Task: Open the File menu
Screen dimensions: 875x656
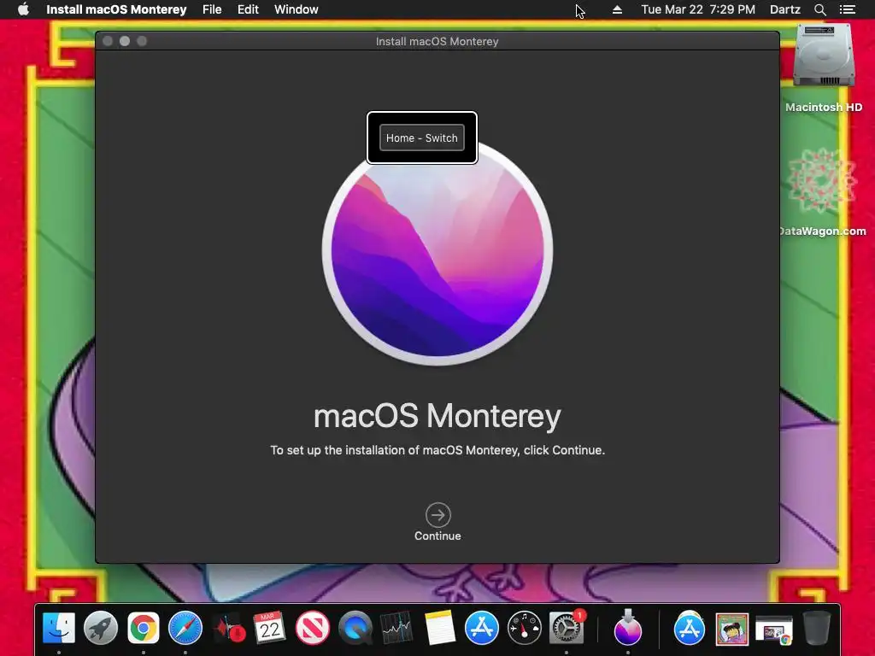Action: [212, 9]
